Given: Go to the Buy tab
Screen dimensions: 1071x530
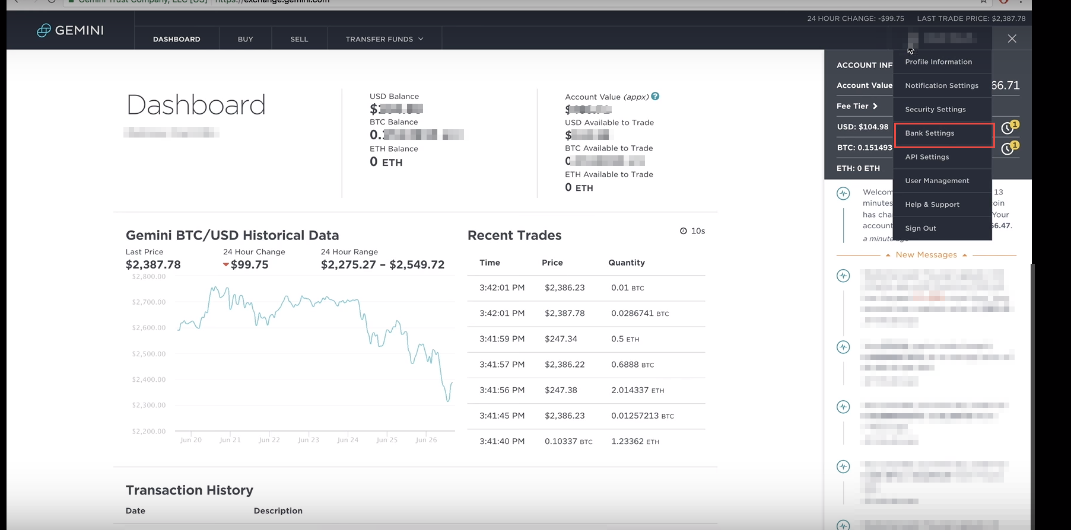Looking at the screenshot, I should (x=246, y=39).
